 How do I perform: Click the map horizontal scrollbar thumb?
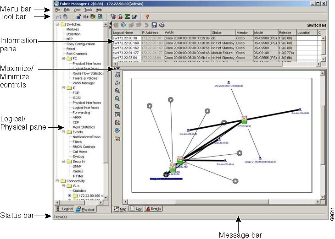click(x=222, y=201)
